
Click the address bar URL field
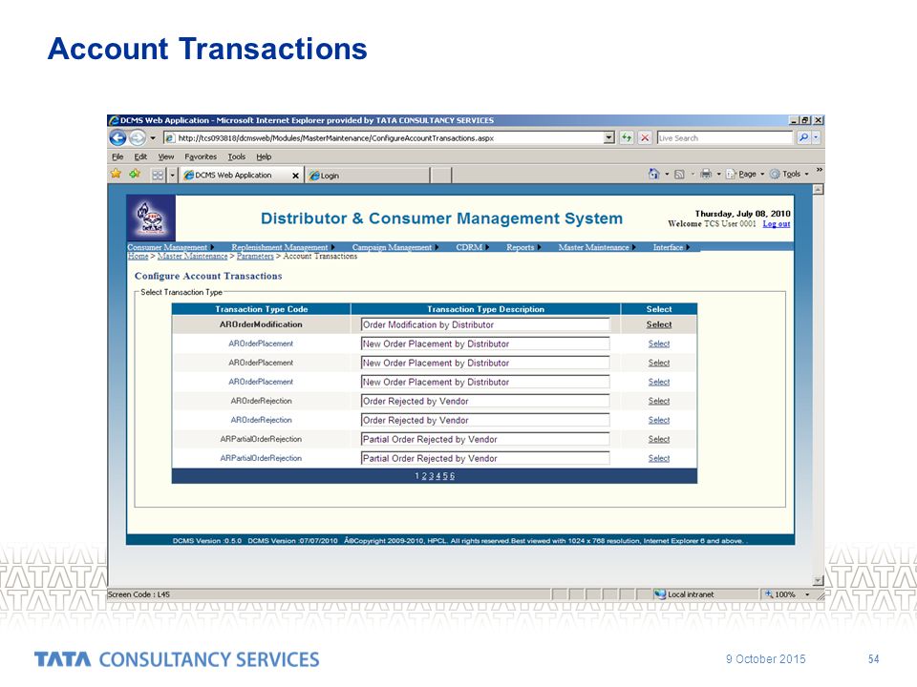383,138
